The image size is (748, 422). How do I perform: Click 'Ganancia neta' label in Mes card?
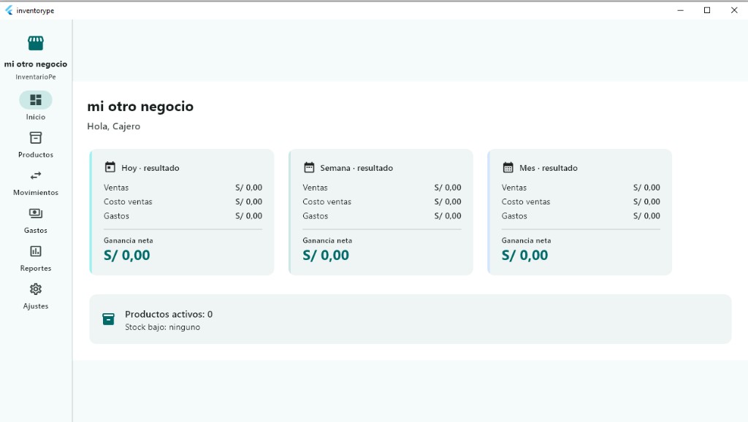(x=526, y=240)
